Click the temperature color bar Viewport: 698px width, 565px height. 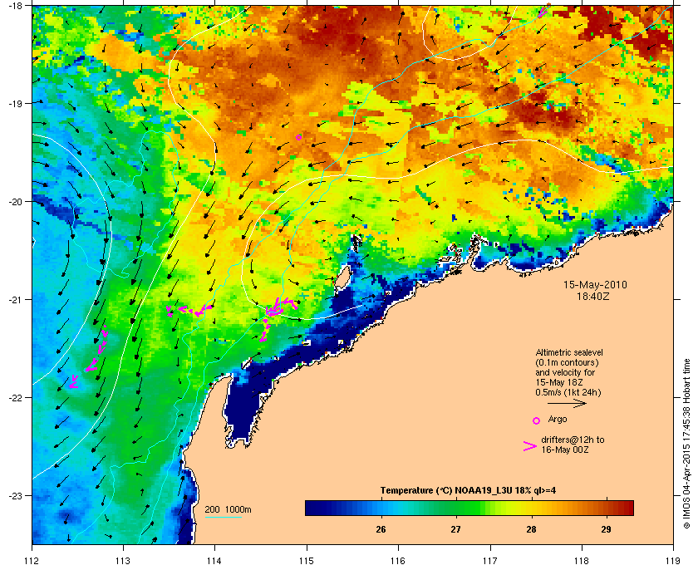point(469,508)
